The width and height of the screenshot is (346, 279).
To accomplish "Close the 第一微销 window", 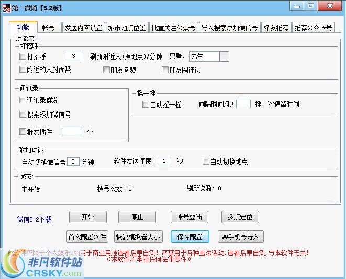I will 330,6.
